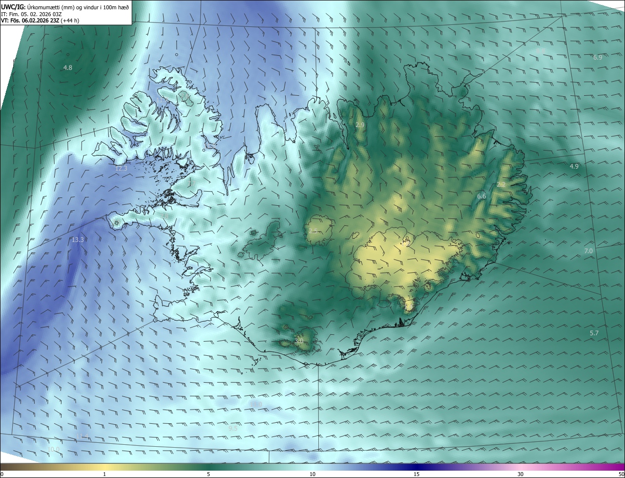The width and height of the screenshot is (625, 478).
Task: Click the 'VT: Fös. 06.02.2026 23Z (+44 h)' line
Action: [41, 21]
